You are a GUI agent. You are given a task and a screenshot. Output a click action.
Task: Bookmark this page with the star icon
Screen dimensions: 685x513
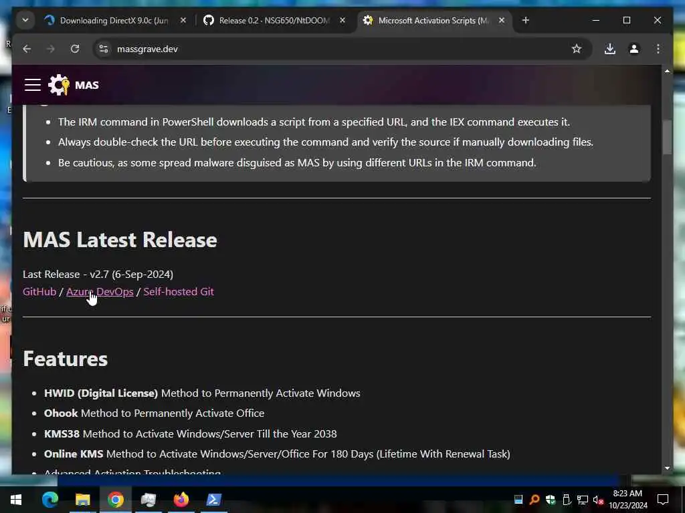577,49
